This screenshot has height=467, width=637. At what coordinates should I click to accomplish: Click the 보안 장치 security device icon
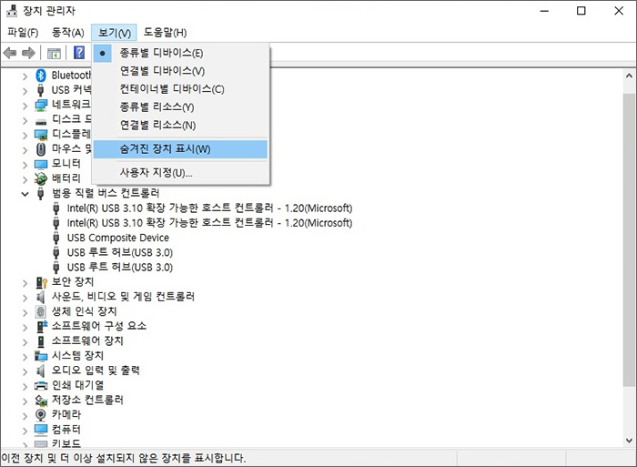tap(41, 281)
